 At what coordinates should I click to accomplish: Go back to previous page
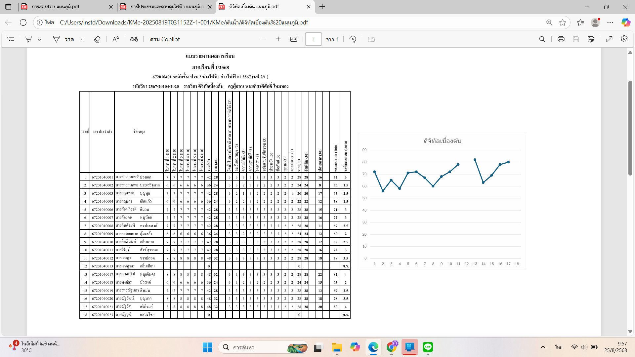8,22
